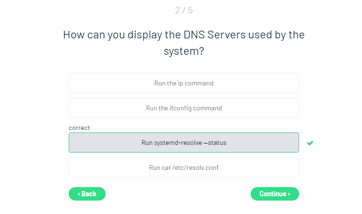Image resolution: width=362 pixels, height=214 pixels.
Task: Click the word 'system?' in the question
Action: pyautogui.click(x=184, y=51)
